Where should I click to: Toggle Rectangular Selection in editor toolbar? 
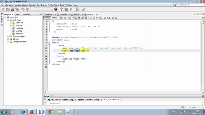point(89,18)
